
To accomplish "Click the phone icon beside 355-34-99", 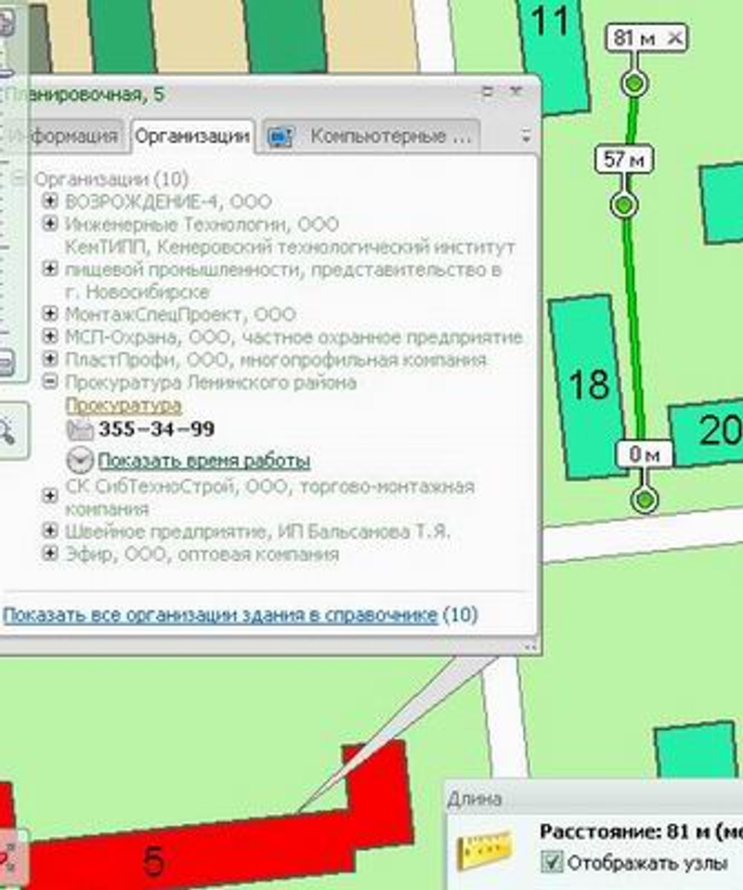I will [x=80, y=430].
